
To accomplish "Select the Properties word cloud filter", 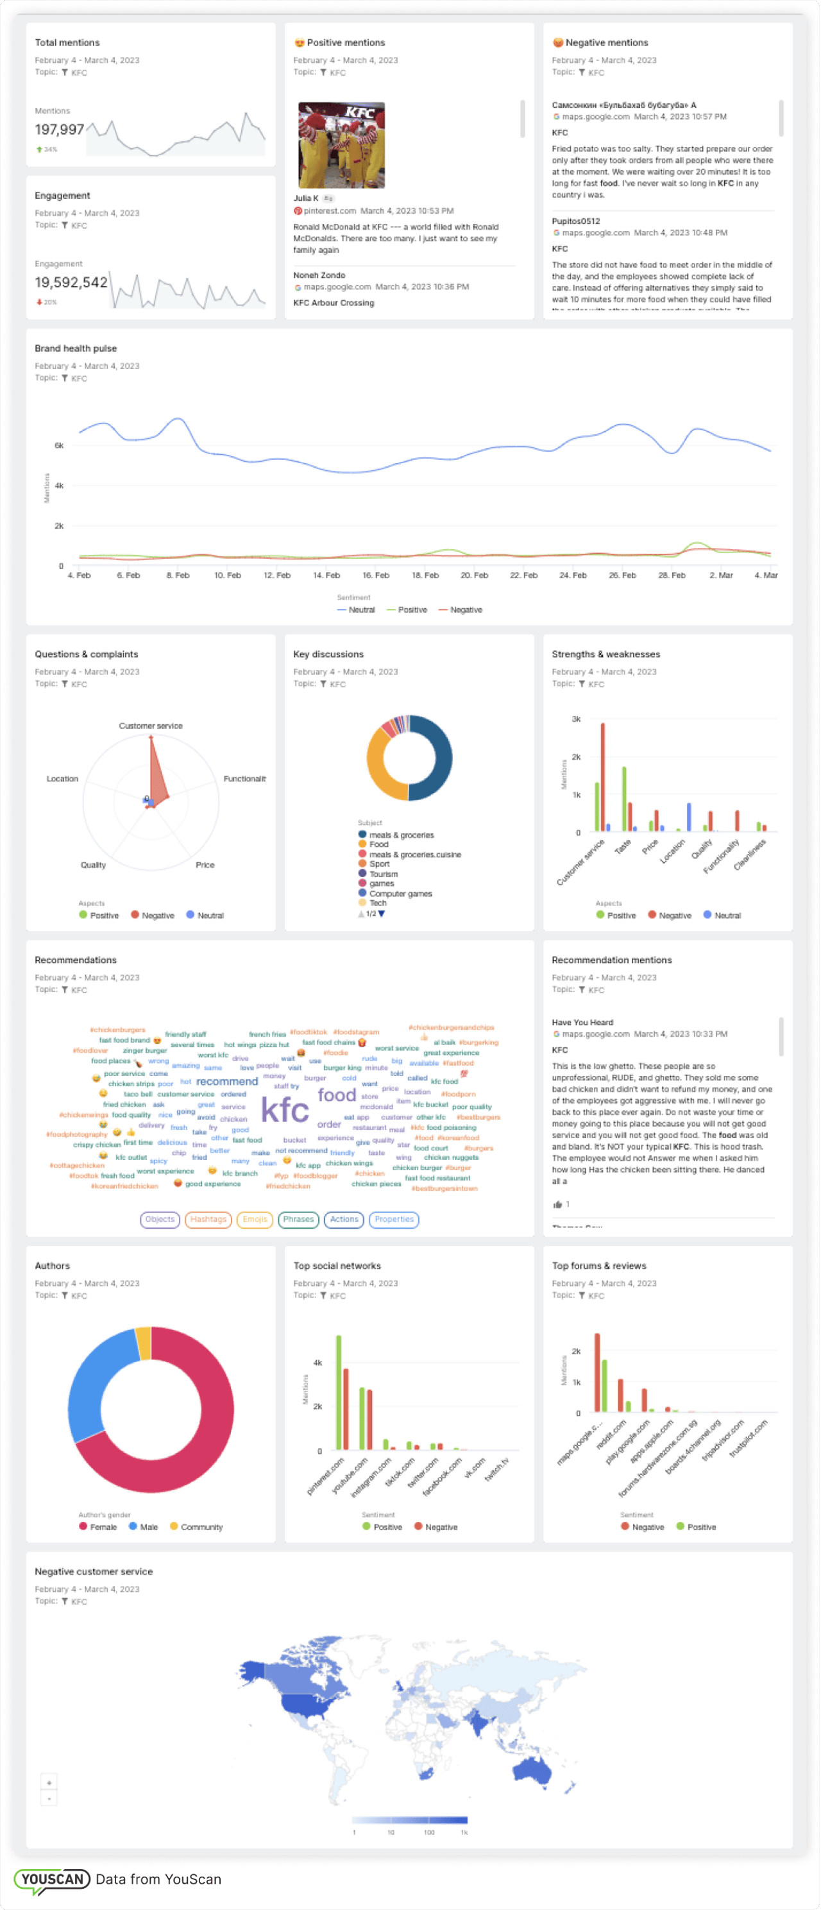I will (394, 1220).
